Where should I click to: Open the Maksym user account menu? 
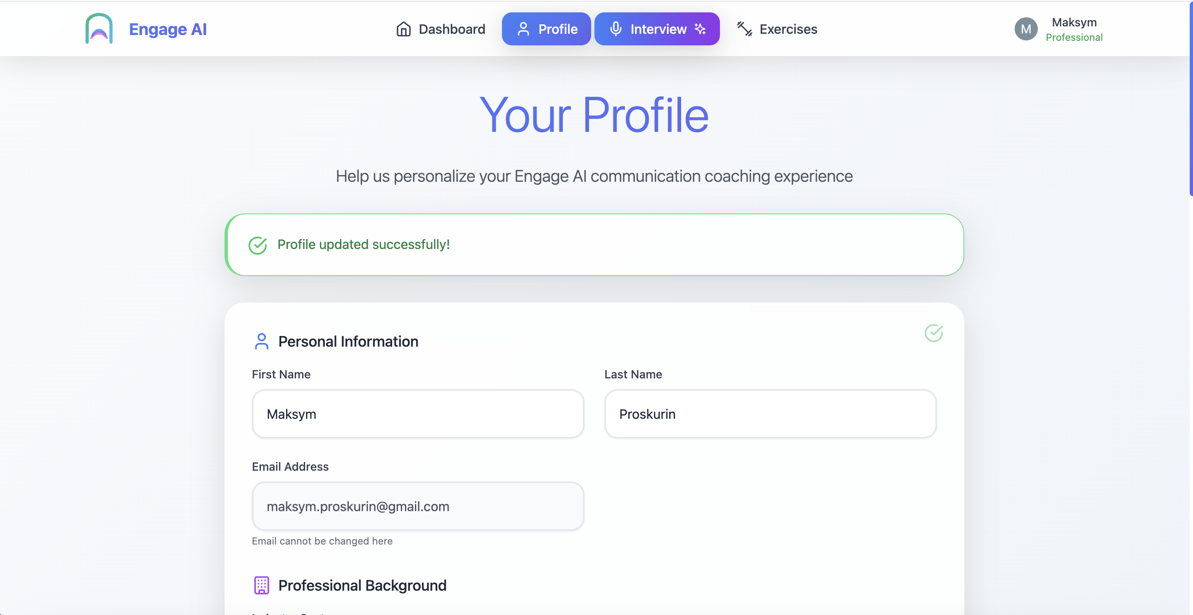click(1074, 29)
